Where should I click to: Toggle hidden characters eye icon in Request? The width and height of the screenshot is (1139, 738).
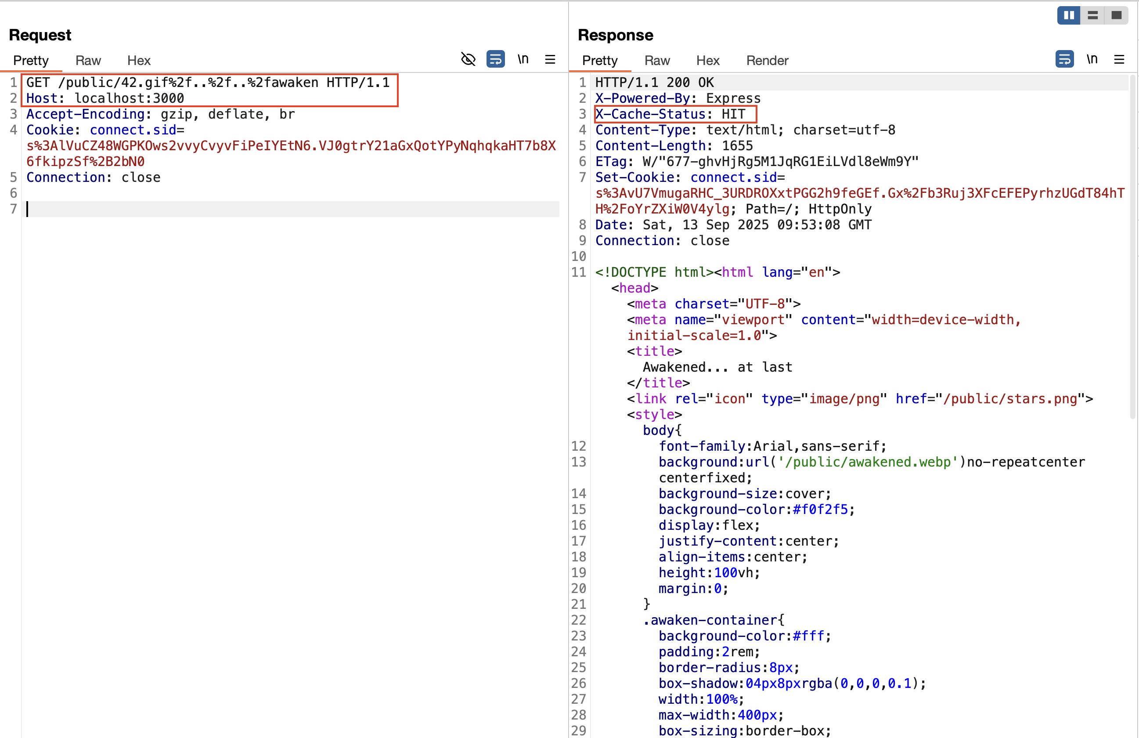(x=468, y=59)
